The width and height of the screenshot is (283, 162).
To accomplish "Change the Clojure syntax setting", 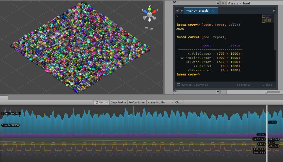I will 267,85.
